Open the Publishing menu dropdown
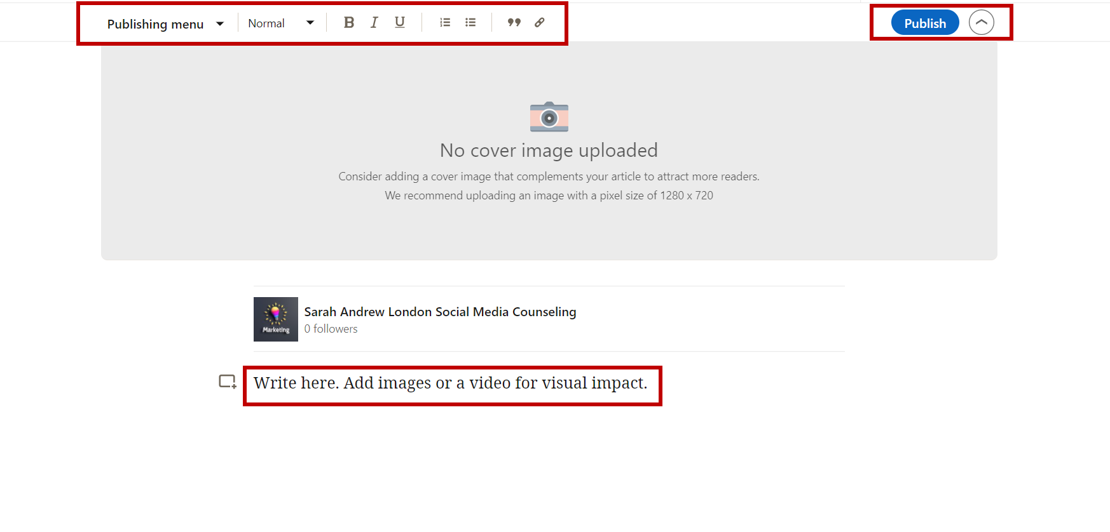 (x=165, y=24)
